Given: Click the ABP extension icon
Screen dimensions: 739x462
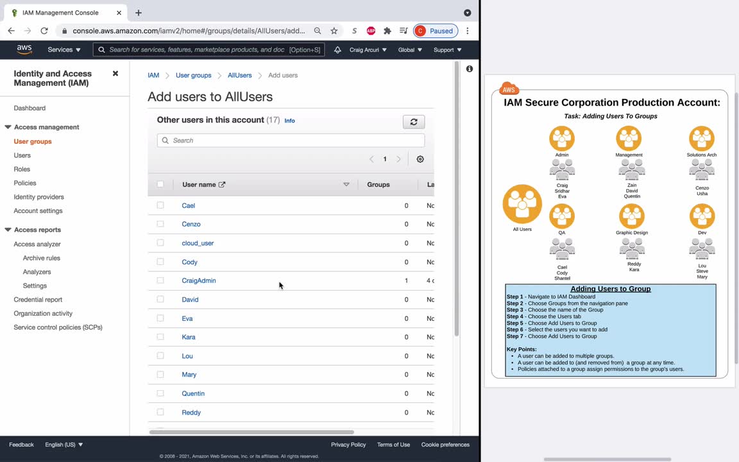Looking at the screenshot, I should coord(371,31).
